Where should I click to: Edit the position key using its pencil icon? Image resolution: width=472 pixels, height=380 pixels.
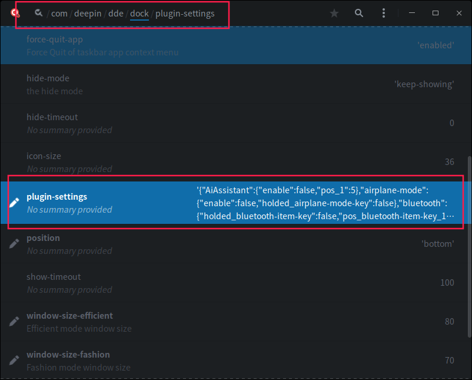click(x=14, y=243)
